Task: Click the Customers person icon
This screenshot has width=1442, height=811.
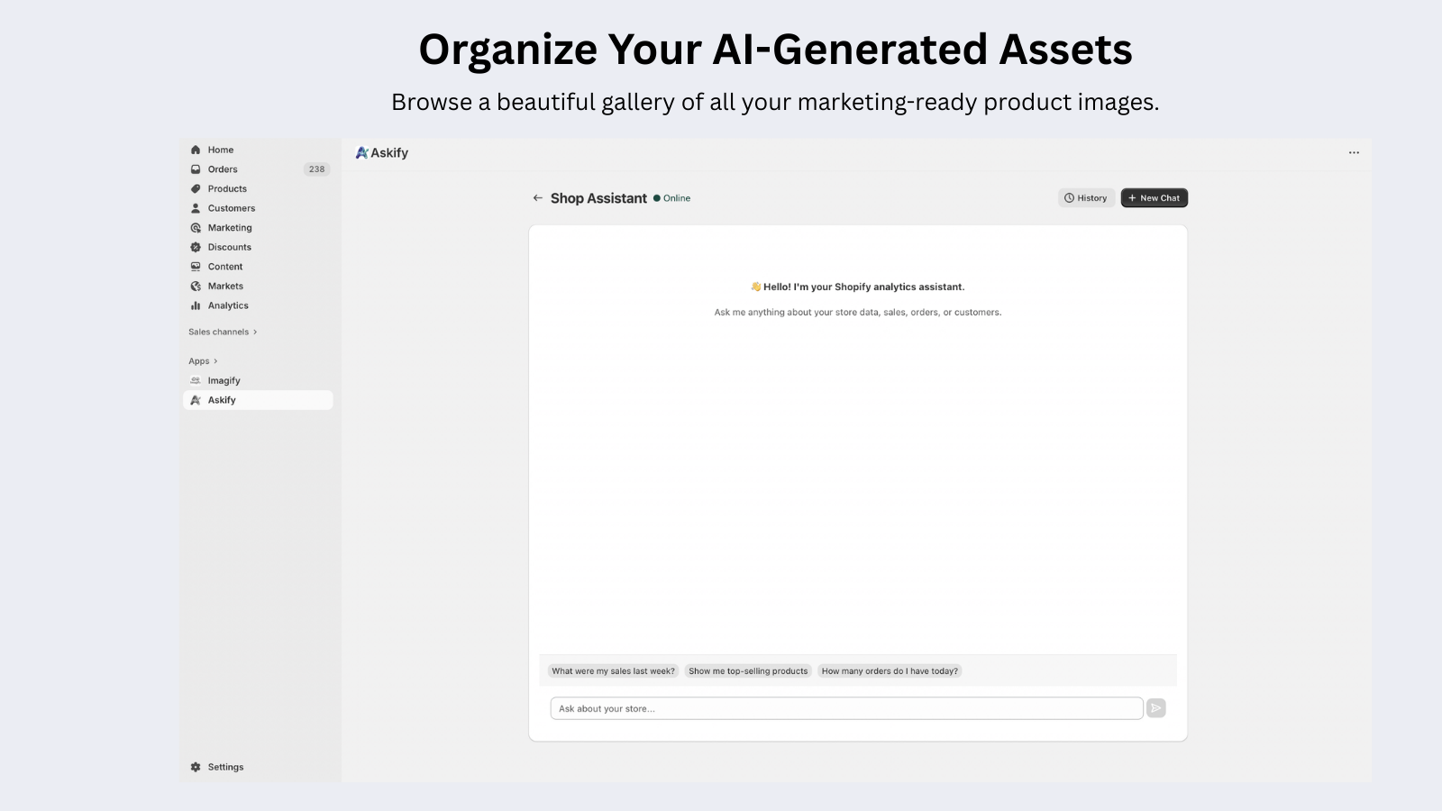Action: (195, 208)
